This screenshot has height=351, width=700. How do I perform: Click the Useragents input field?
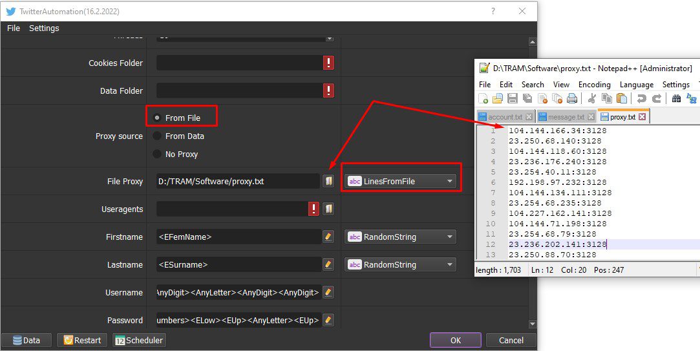coord(232,209)
